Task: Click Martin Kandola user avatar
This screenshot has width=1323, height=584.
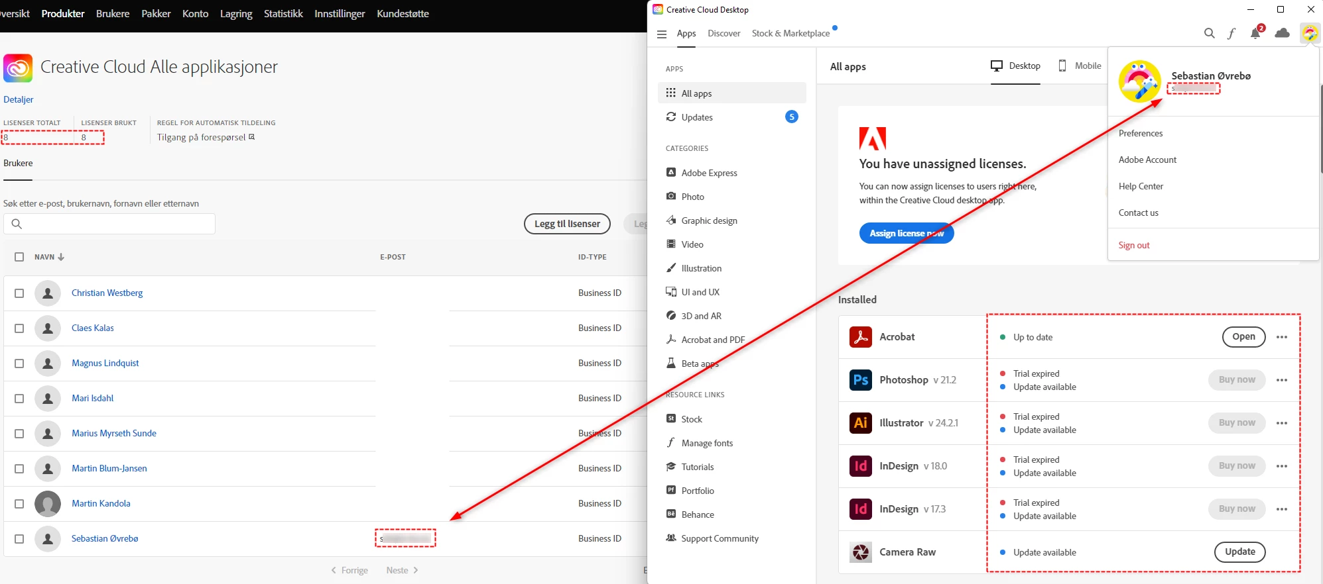Action: 48,504
